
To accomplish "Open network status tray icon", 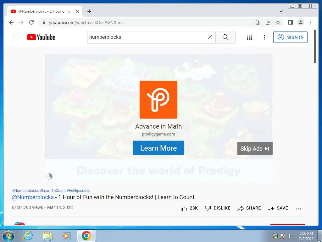I will coord(275,236).
